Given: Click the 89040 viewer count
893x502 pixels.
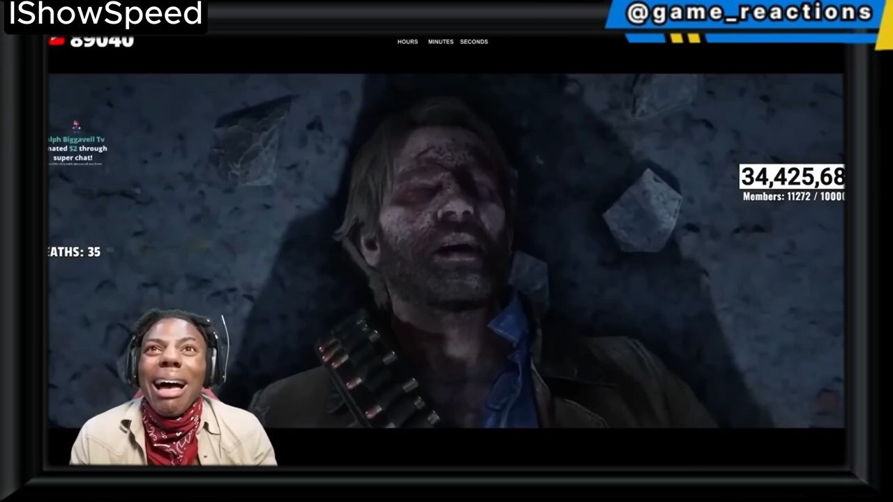Looking at the screenshot, I should click(102, 40).
